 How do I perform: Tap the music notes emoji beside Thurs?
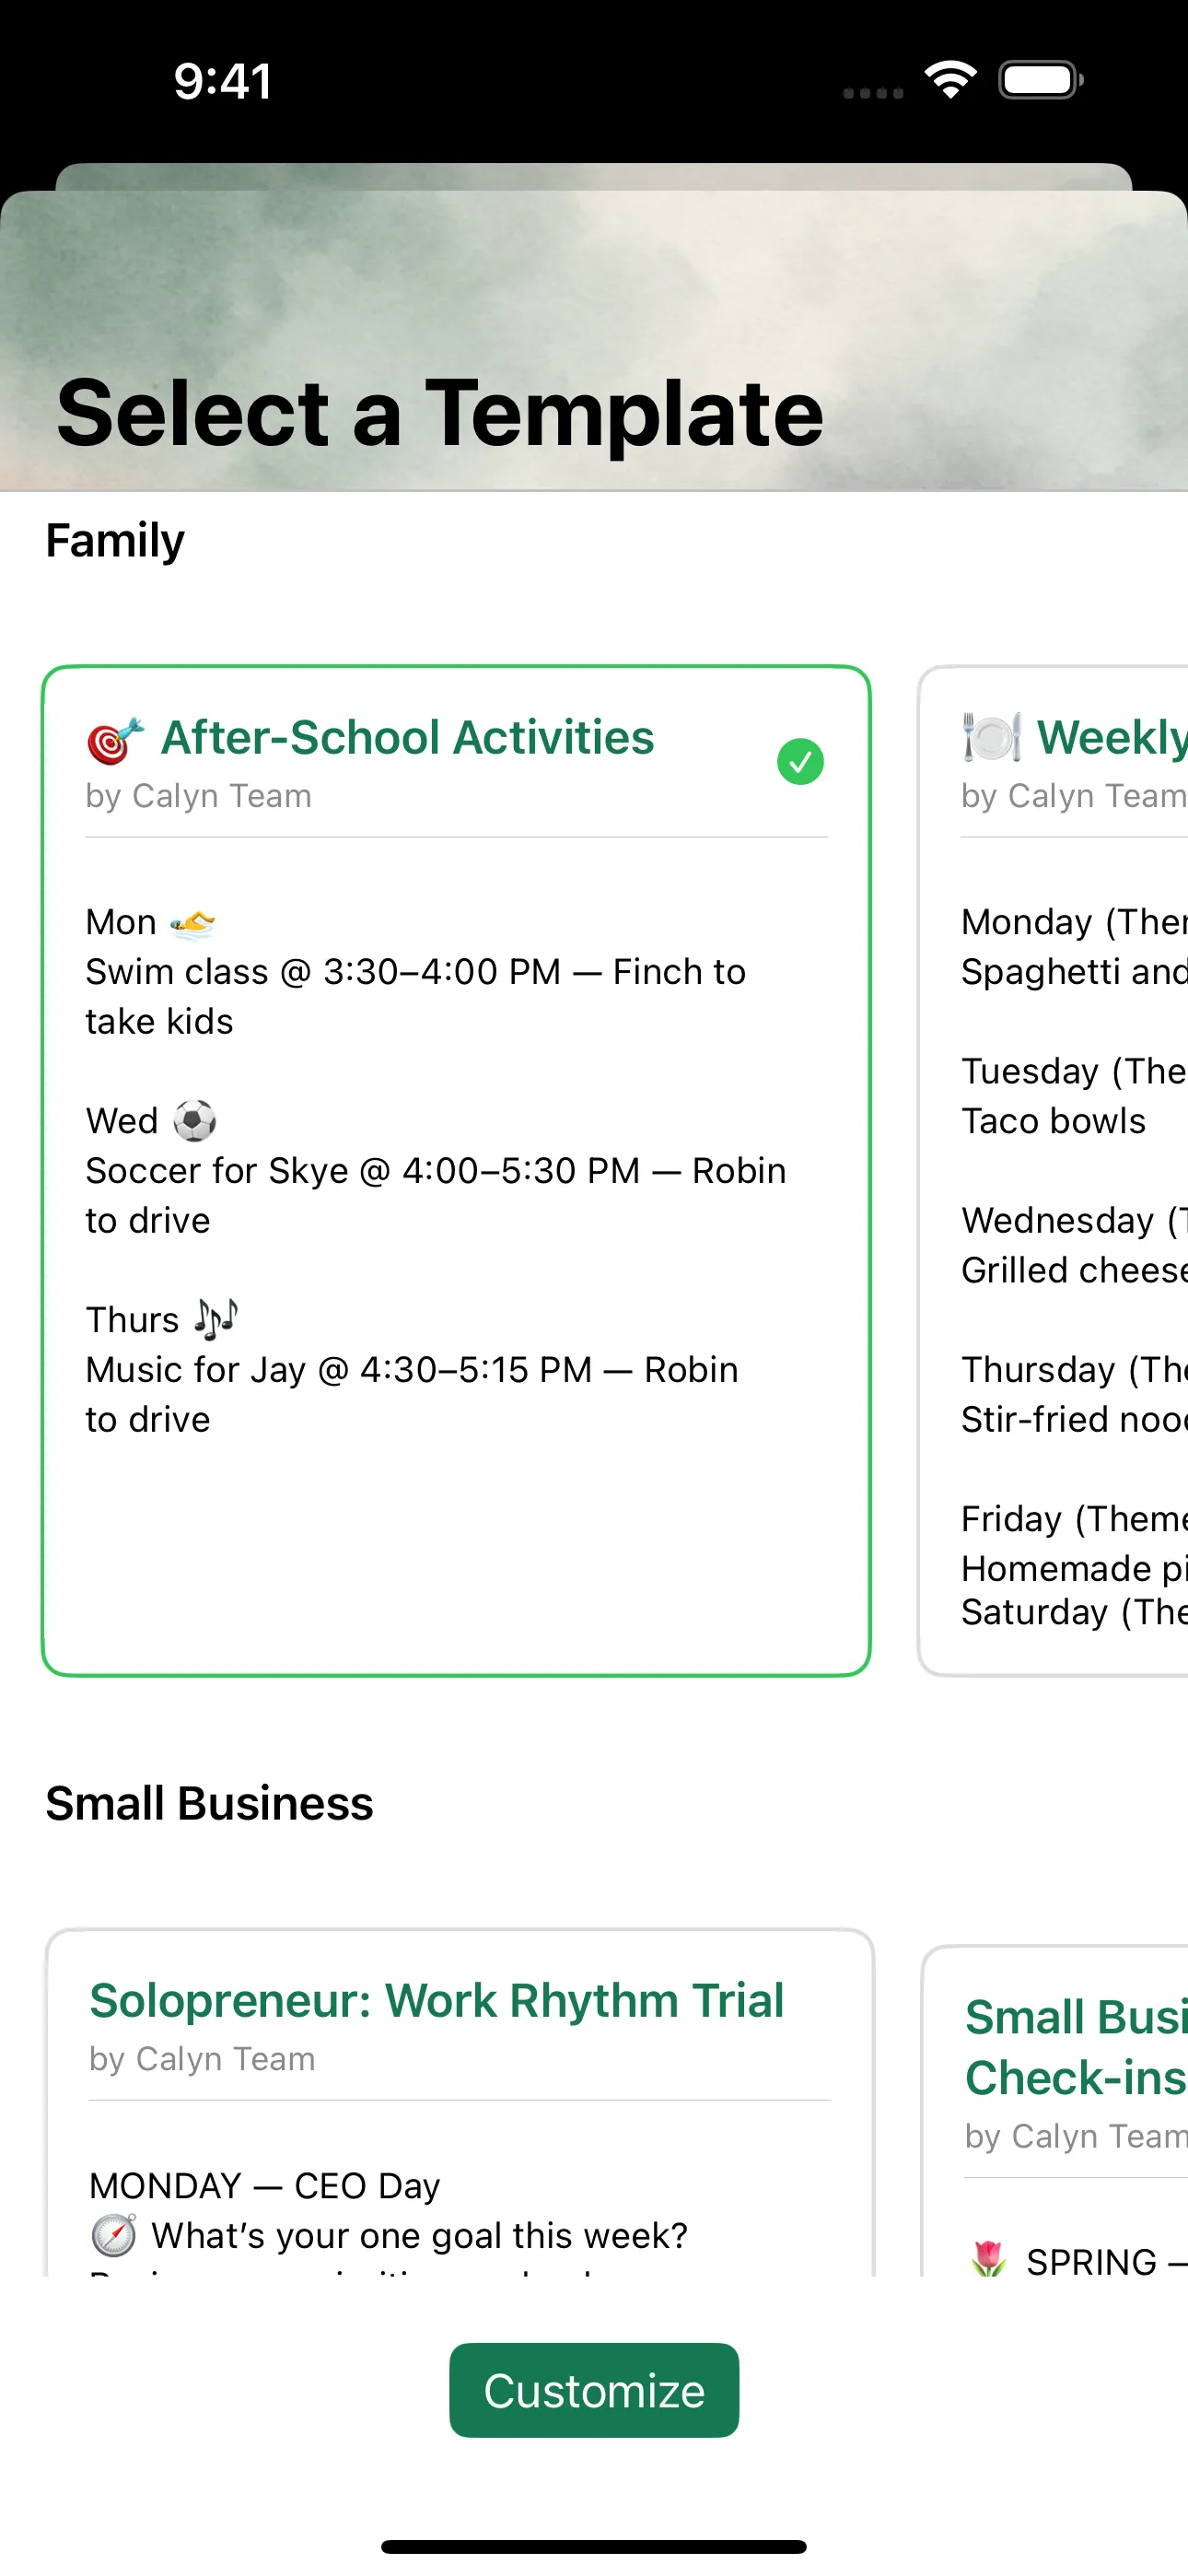point(216,1320)
